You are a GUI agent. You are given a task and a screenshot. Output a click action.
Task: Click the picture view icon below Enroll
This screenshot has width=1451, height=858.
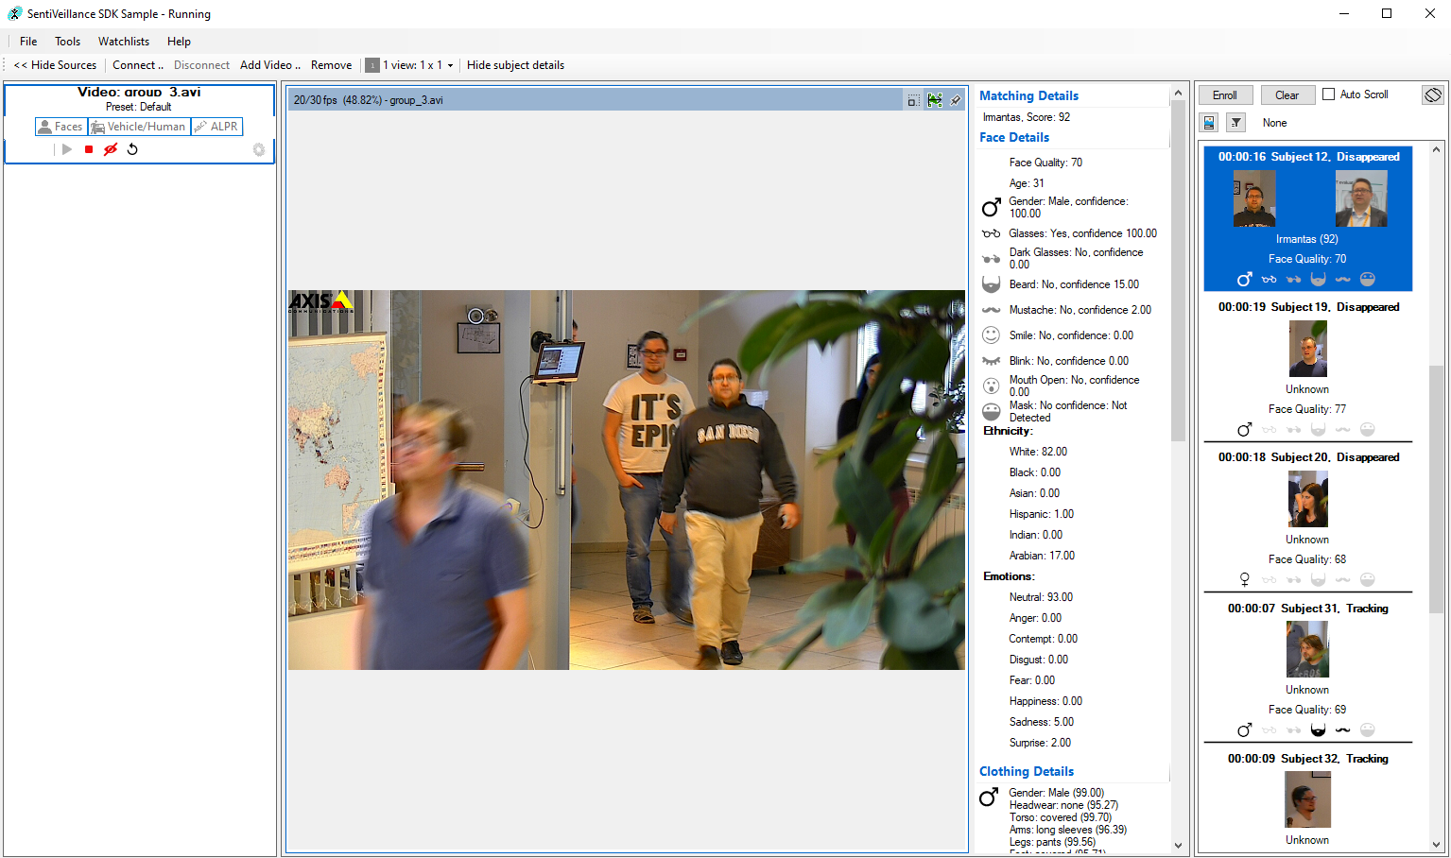(1209, 123)
